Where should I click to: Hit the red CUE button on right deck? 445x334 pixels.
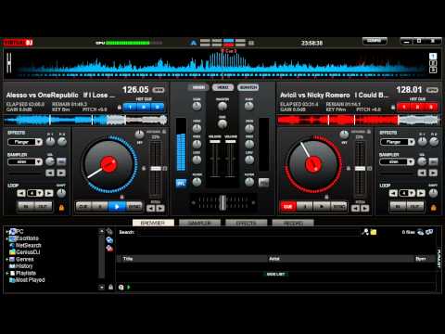288,206
